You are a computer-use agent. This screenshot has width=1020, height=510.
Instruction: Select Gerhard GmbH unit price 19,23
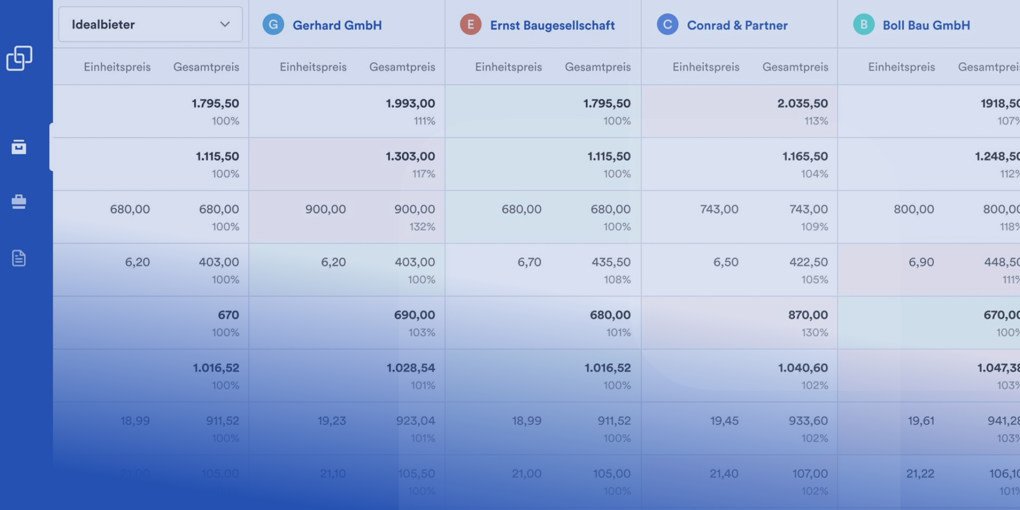(332, 421)
